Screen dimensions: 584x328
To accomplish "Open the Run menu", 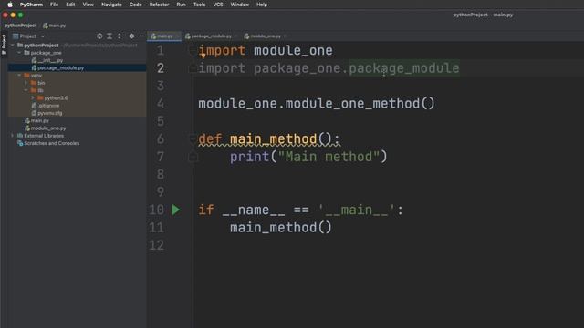I will [x=181, y=5].
